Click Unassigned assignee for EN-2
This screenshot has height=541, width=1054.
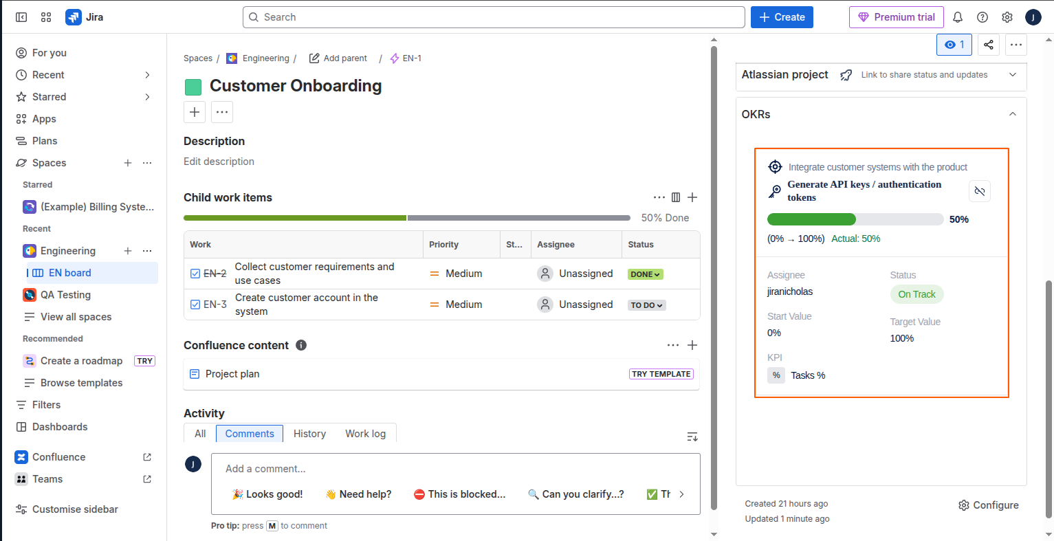pos(575,274)
